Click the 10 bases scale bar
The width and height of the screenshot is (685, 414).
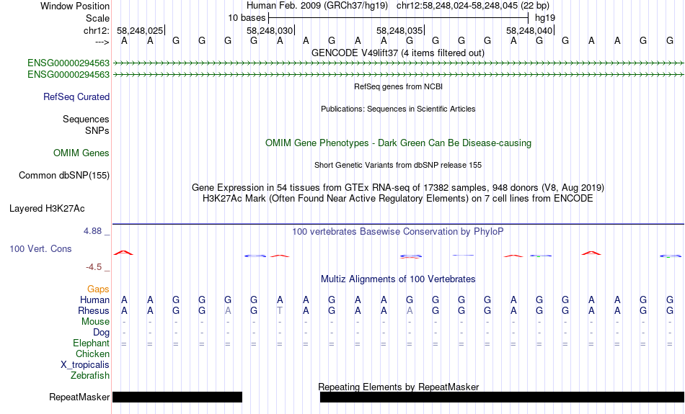399,18
